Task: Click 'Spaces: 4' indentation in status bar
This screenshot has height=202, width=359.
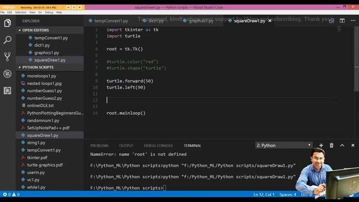Action: (288, 195)
